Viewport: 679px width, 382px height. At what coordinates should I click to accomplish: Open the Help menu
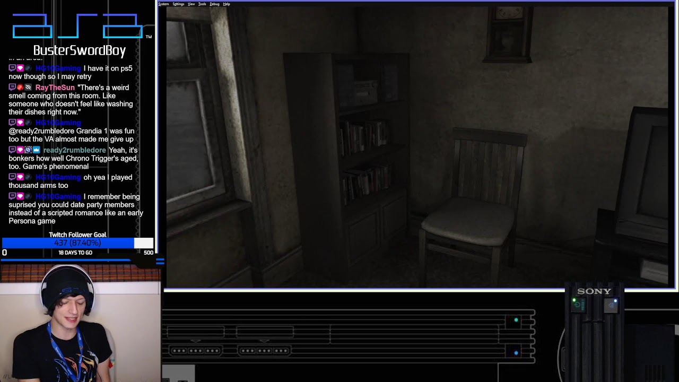tap(227, 4)
